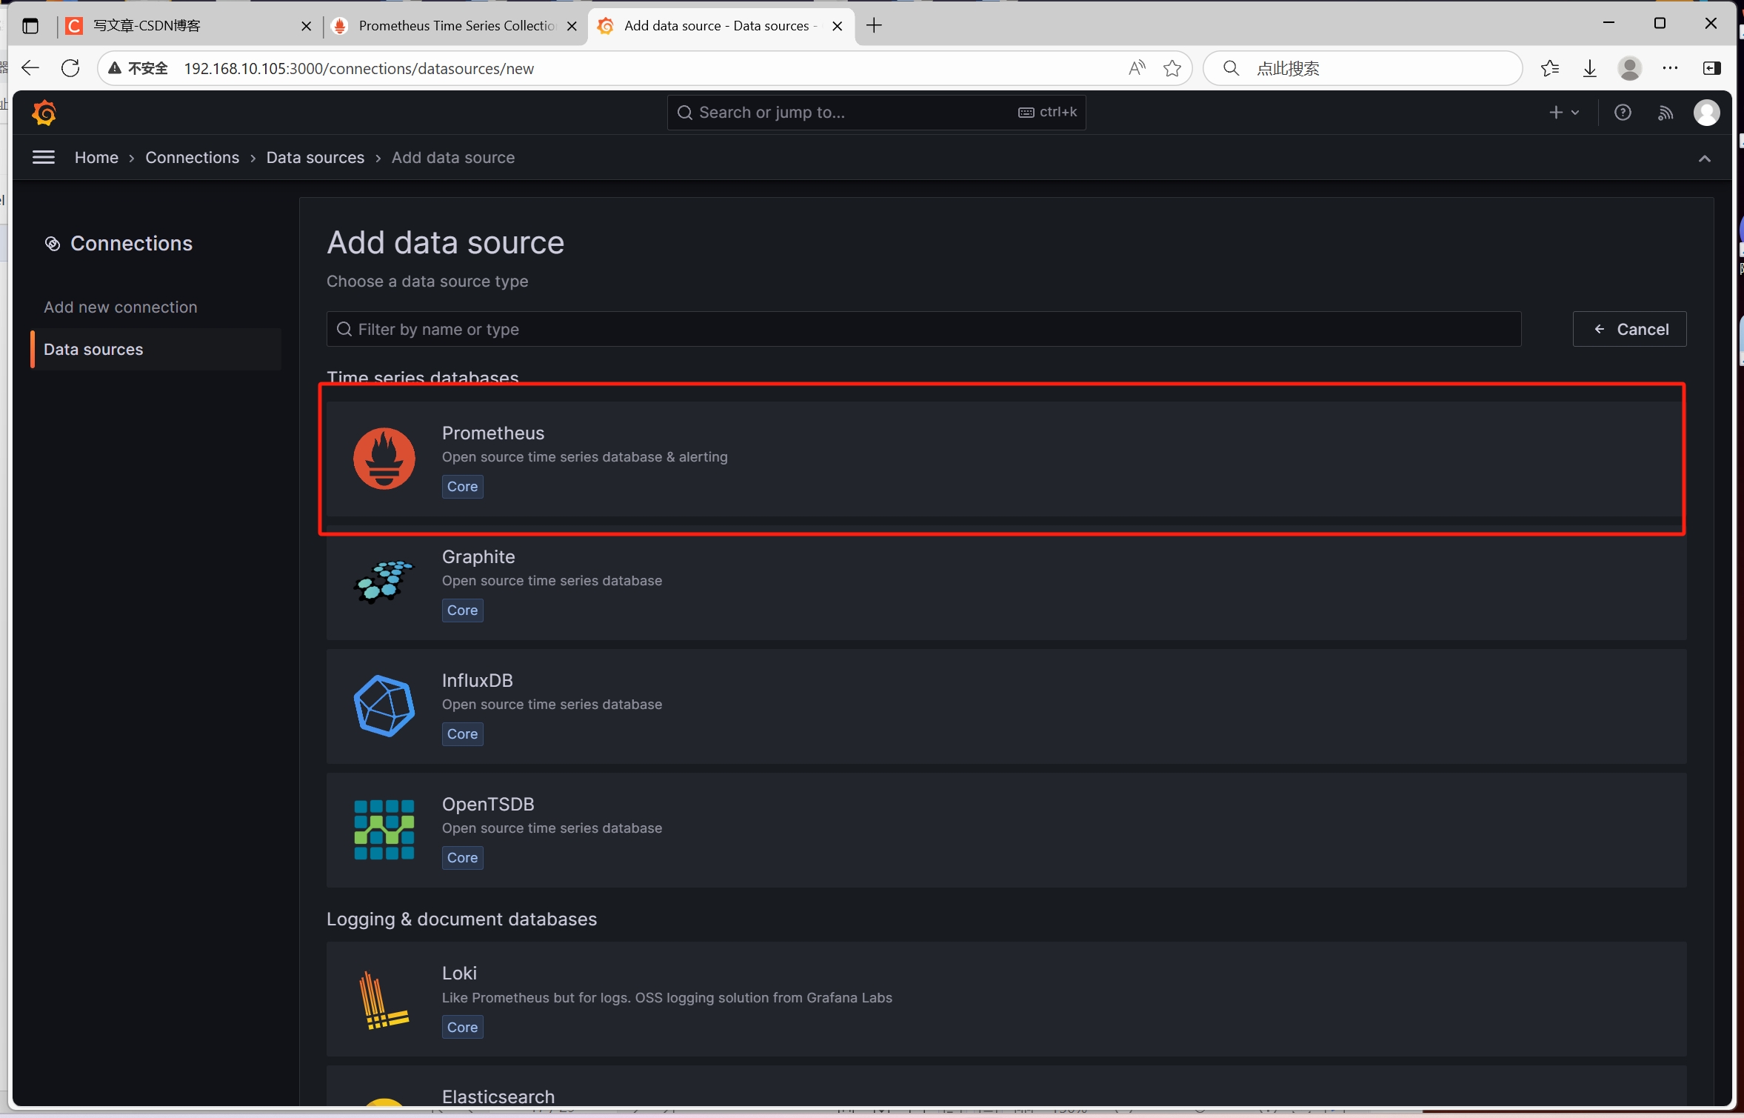Click the Core badge under Loki
1744x1118 pixels.
[462, 1028]
